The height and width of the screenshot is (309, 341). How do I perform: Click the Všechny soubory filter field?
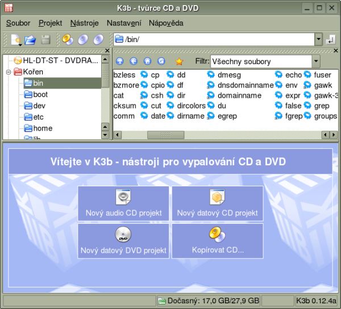point(261,61)
